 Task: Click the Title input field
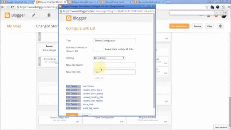tap(114, 40)
